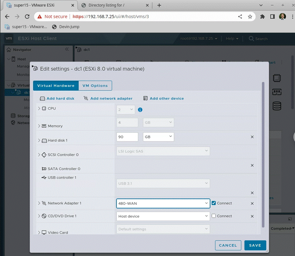295x256 pixels.
Task: Open browser extensions puzzle icon
Action: (262, 17)
